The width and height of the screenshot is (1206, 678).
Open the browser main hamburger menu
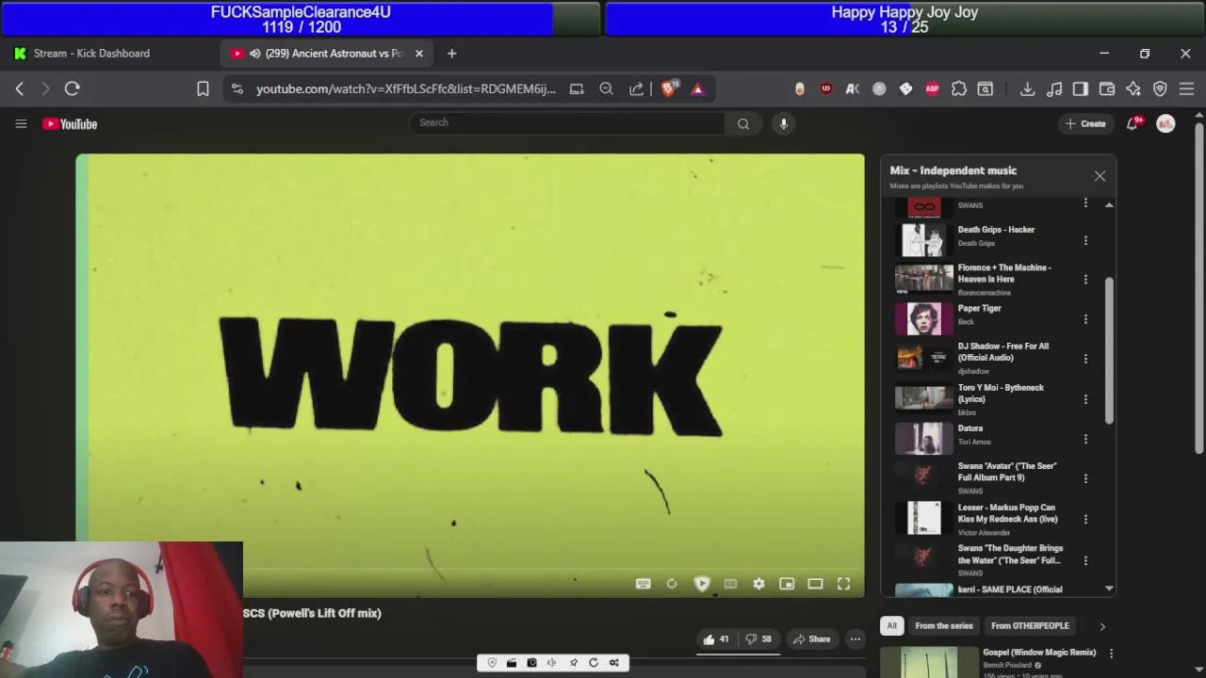[1186, 89]
